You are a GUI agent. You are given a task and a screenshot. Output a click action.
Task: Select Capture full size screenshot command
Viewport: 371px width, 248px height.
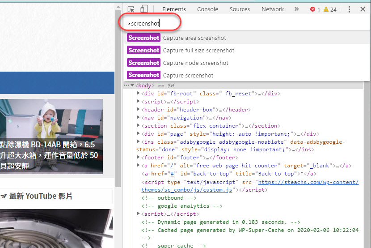[247, 50]
